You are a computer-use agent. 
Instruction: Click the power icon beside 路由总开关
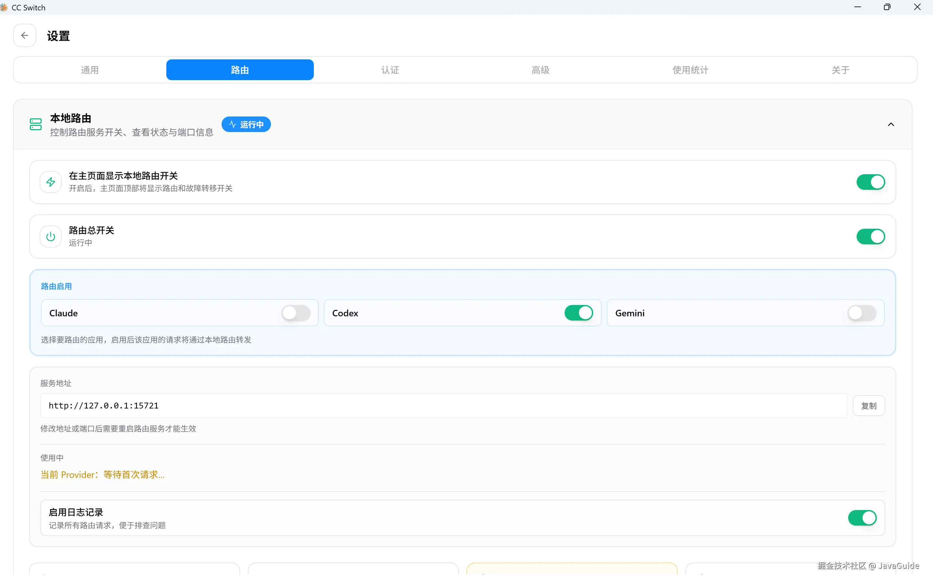pos(51,237)
